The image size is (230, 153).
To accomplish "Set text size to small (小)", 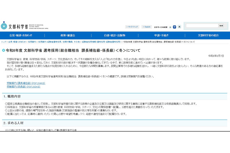I will pos(170,27).
